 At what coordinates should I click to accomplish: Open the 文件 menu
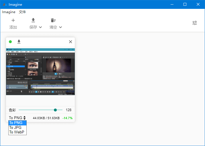coord(22,12)
